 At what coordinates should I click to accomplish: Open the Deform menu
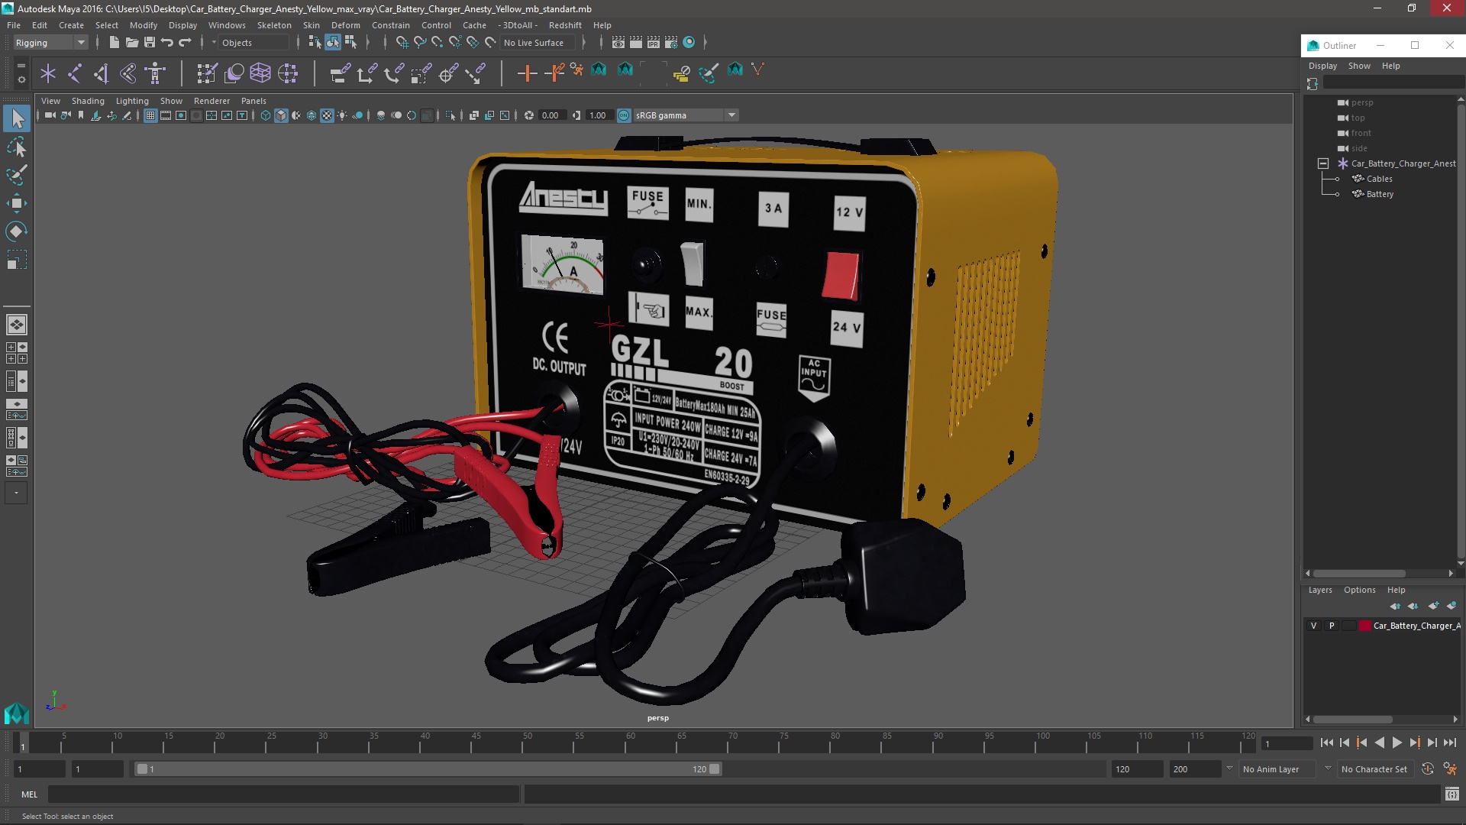pyautogui.click(x=345, y=25)
